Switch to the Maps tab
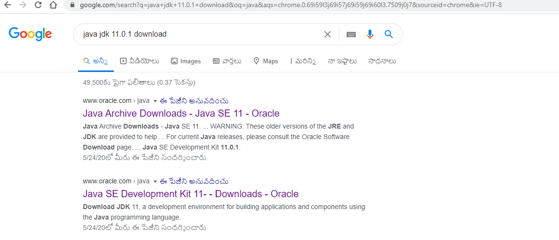Screen dimensions: 559x240 (x=266, y=61)
